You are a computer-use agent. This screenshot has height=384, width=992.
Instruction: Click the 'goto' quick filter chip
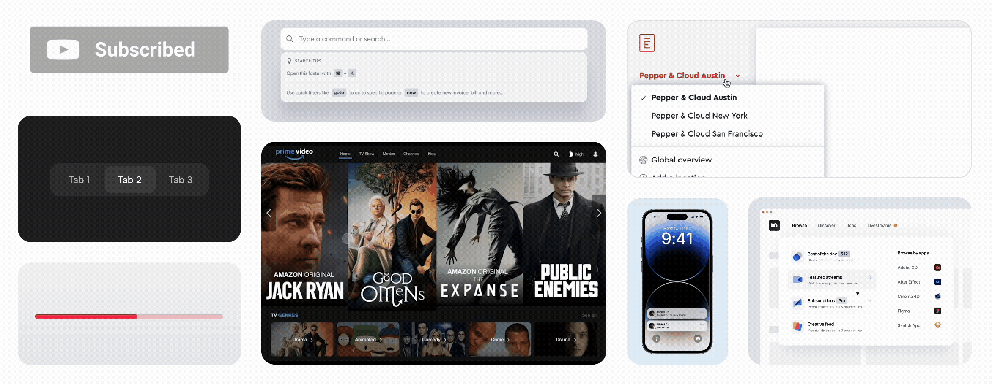tap(339, 92)
